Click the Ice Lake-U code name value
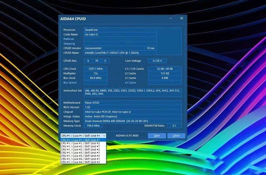The image size is (266, 175). pos(120,35)
